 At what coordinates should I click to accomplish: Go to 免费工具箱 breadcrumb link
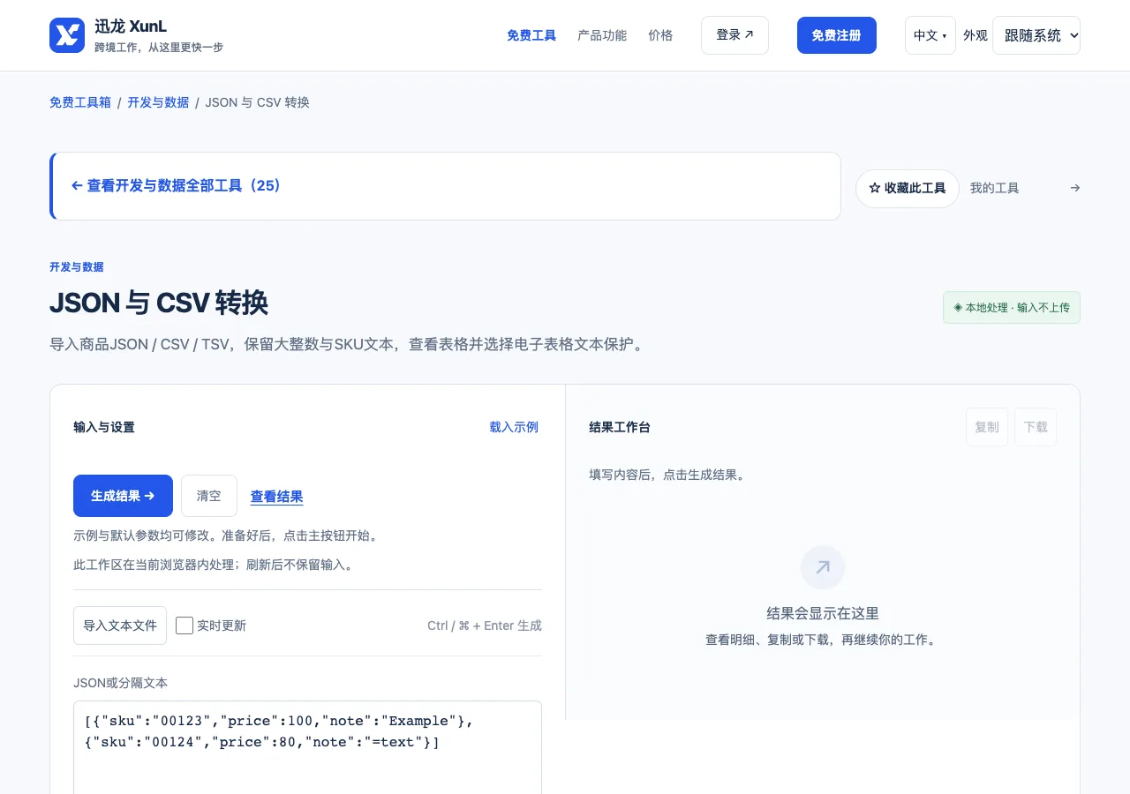point(80,102)
